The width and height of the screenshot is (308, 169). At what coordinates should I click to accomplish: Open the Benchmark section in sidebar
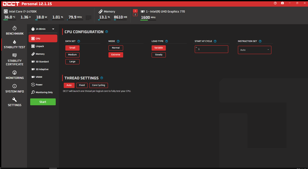click(14, 31)
